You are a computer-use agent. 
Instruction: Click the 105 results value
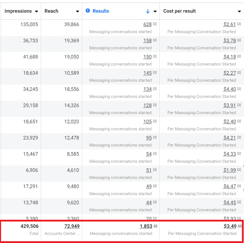pos(147,122)
